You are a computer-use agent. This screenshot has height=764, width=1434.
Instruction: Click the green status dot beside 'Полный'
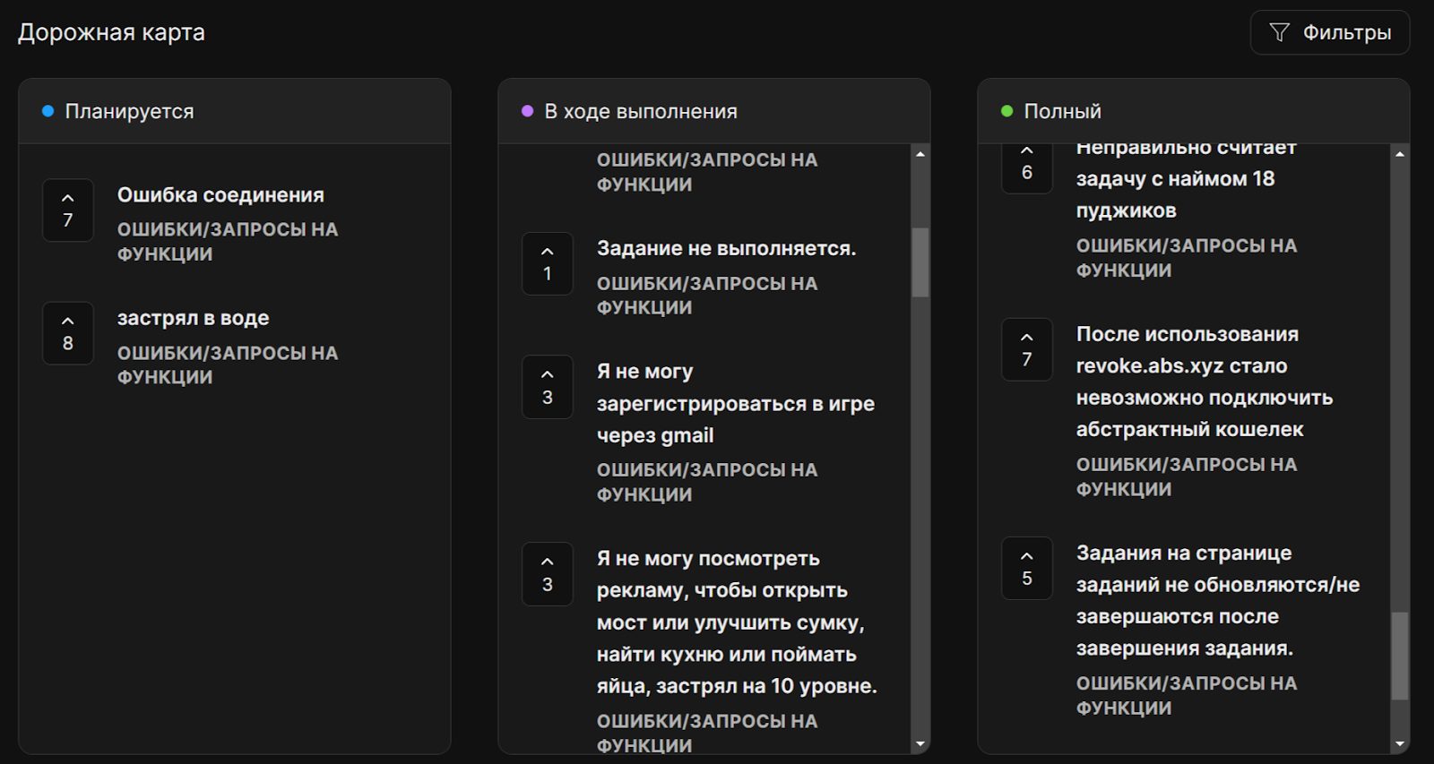coord(1007,111)
